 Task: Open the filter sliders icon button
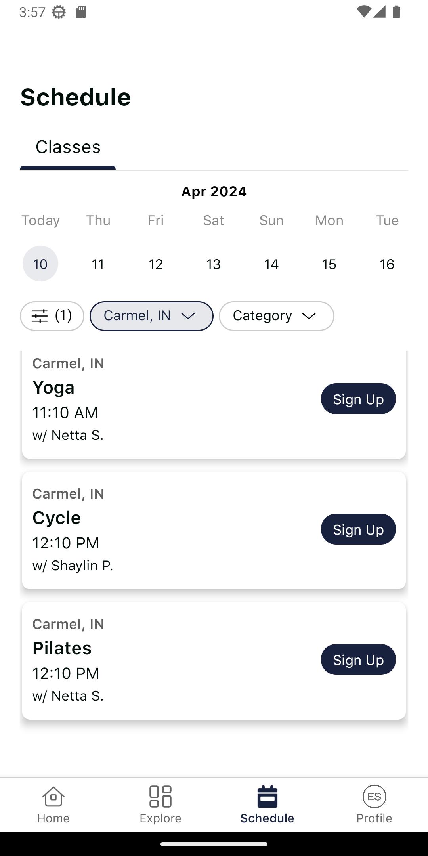pos(52,316)
